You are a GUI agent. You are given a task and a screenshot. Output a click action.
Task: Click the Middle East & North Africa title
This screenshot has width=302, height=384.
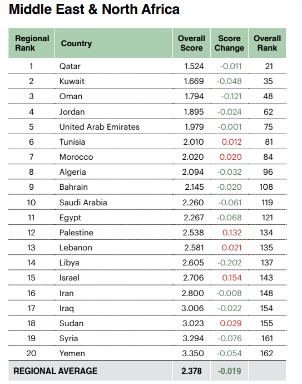tap(94, 9)
